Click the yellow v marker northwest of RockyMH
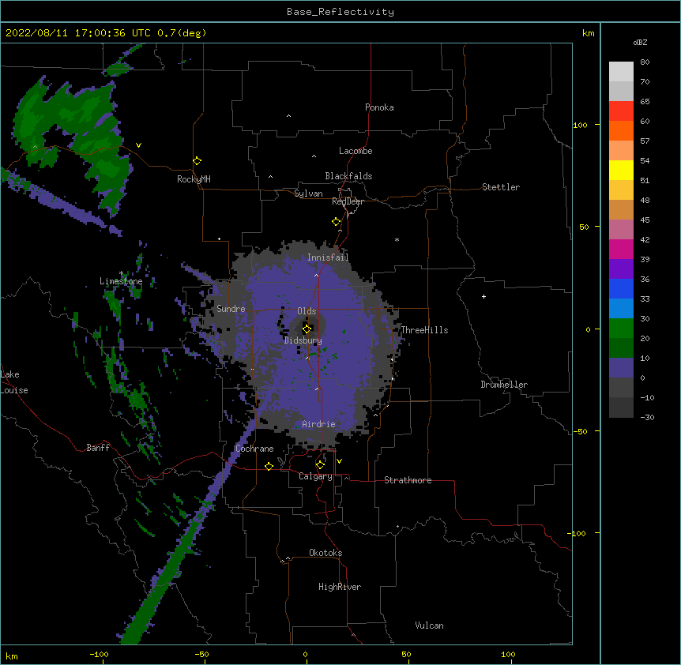 point(138,145)
